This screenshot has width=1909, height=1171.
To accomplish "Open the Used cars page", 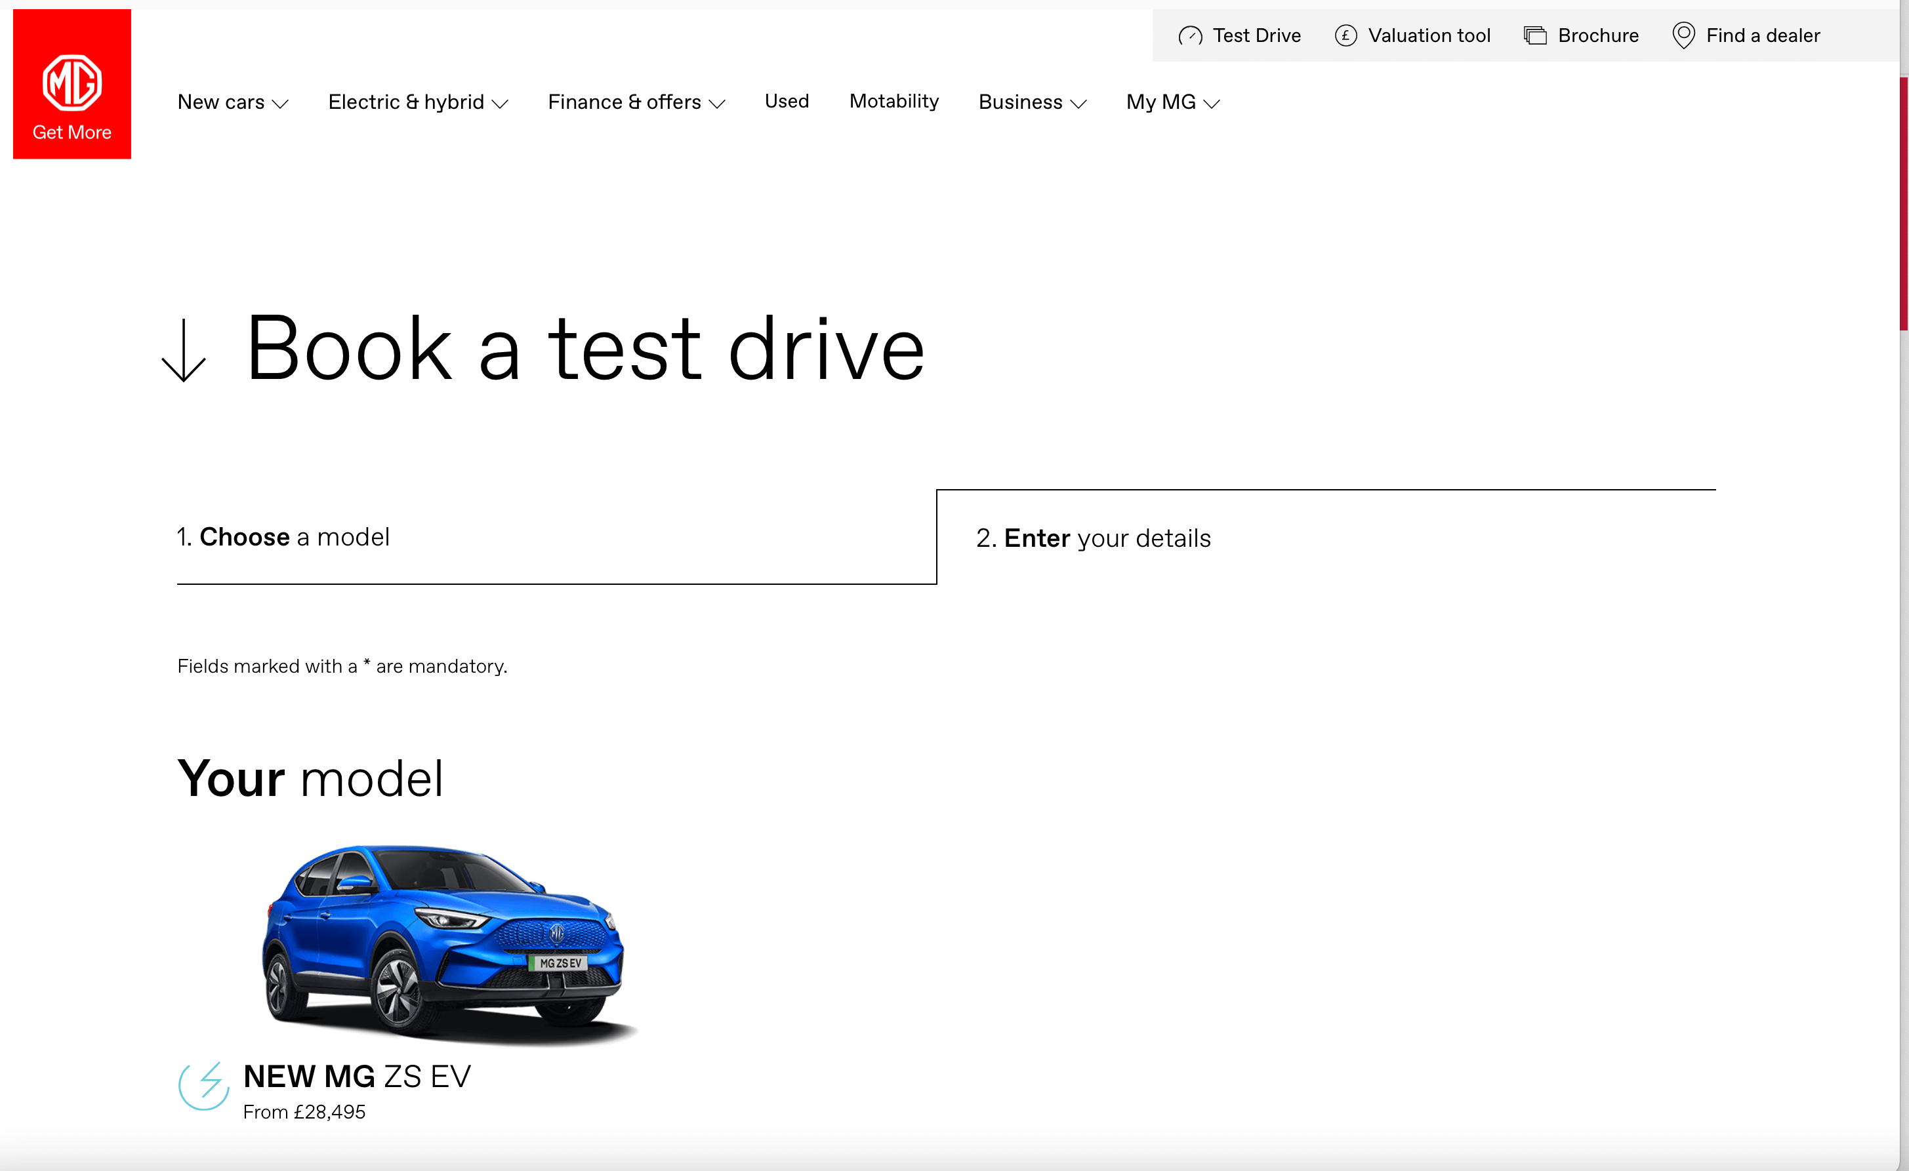I will point(787,102).
